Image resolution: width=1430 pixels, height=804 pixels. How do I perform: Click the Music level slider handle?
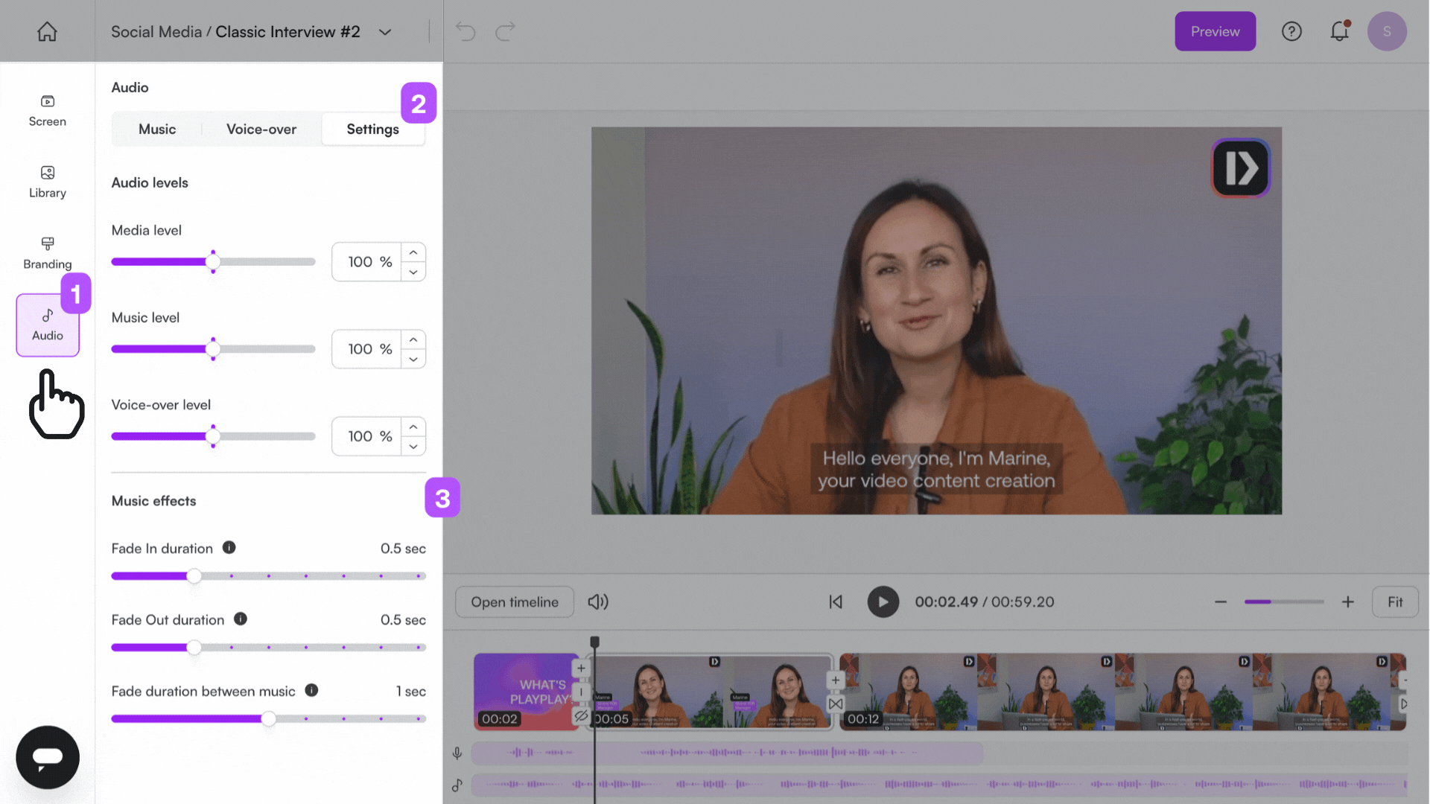(x=213, y=348)
